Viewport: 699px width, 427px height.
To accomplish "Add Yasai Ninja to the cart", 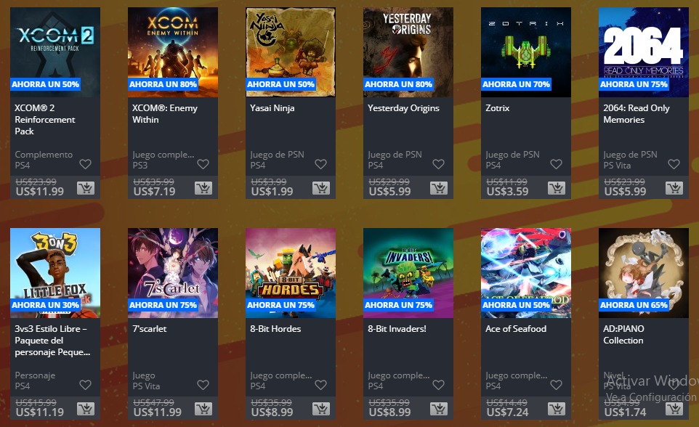I will click(x=320, y=188).
